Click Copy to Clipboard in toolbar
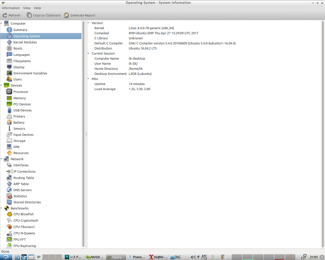 [44, 15]
